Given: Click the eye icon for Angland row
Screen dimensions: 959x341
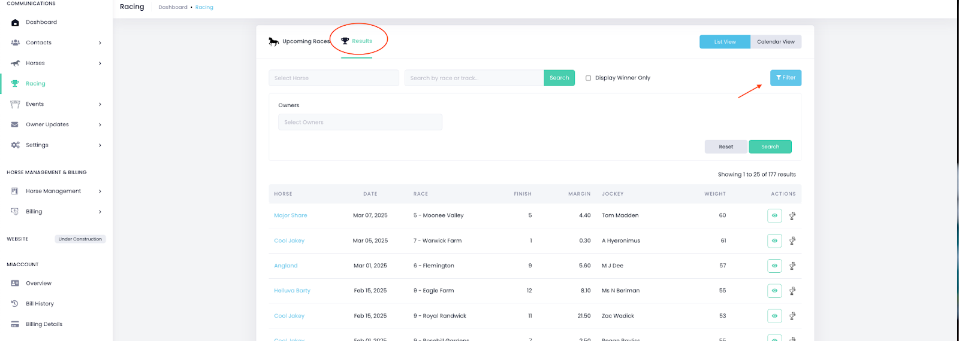Looking at the screenshot, I should point(774,266).
